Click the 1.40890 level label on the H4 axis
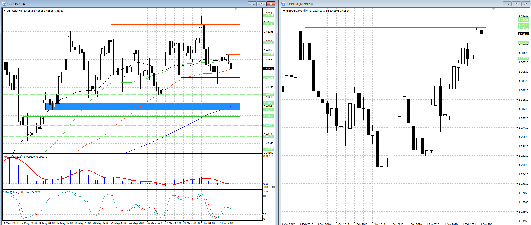Screen dimensions: 531x225 [268, 103]
